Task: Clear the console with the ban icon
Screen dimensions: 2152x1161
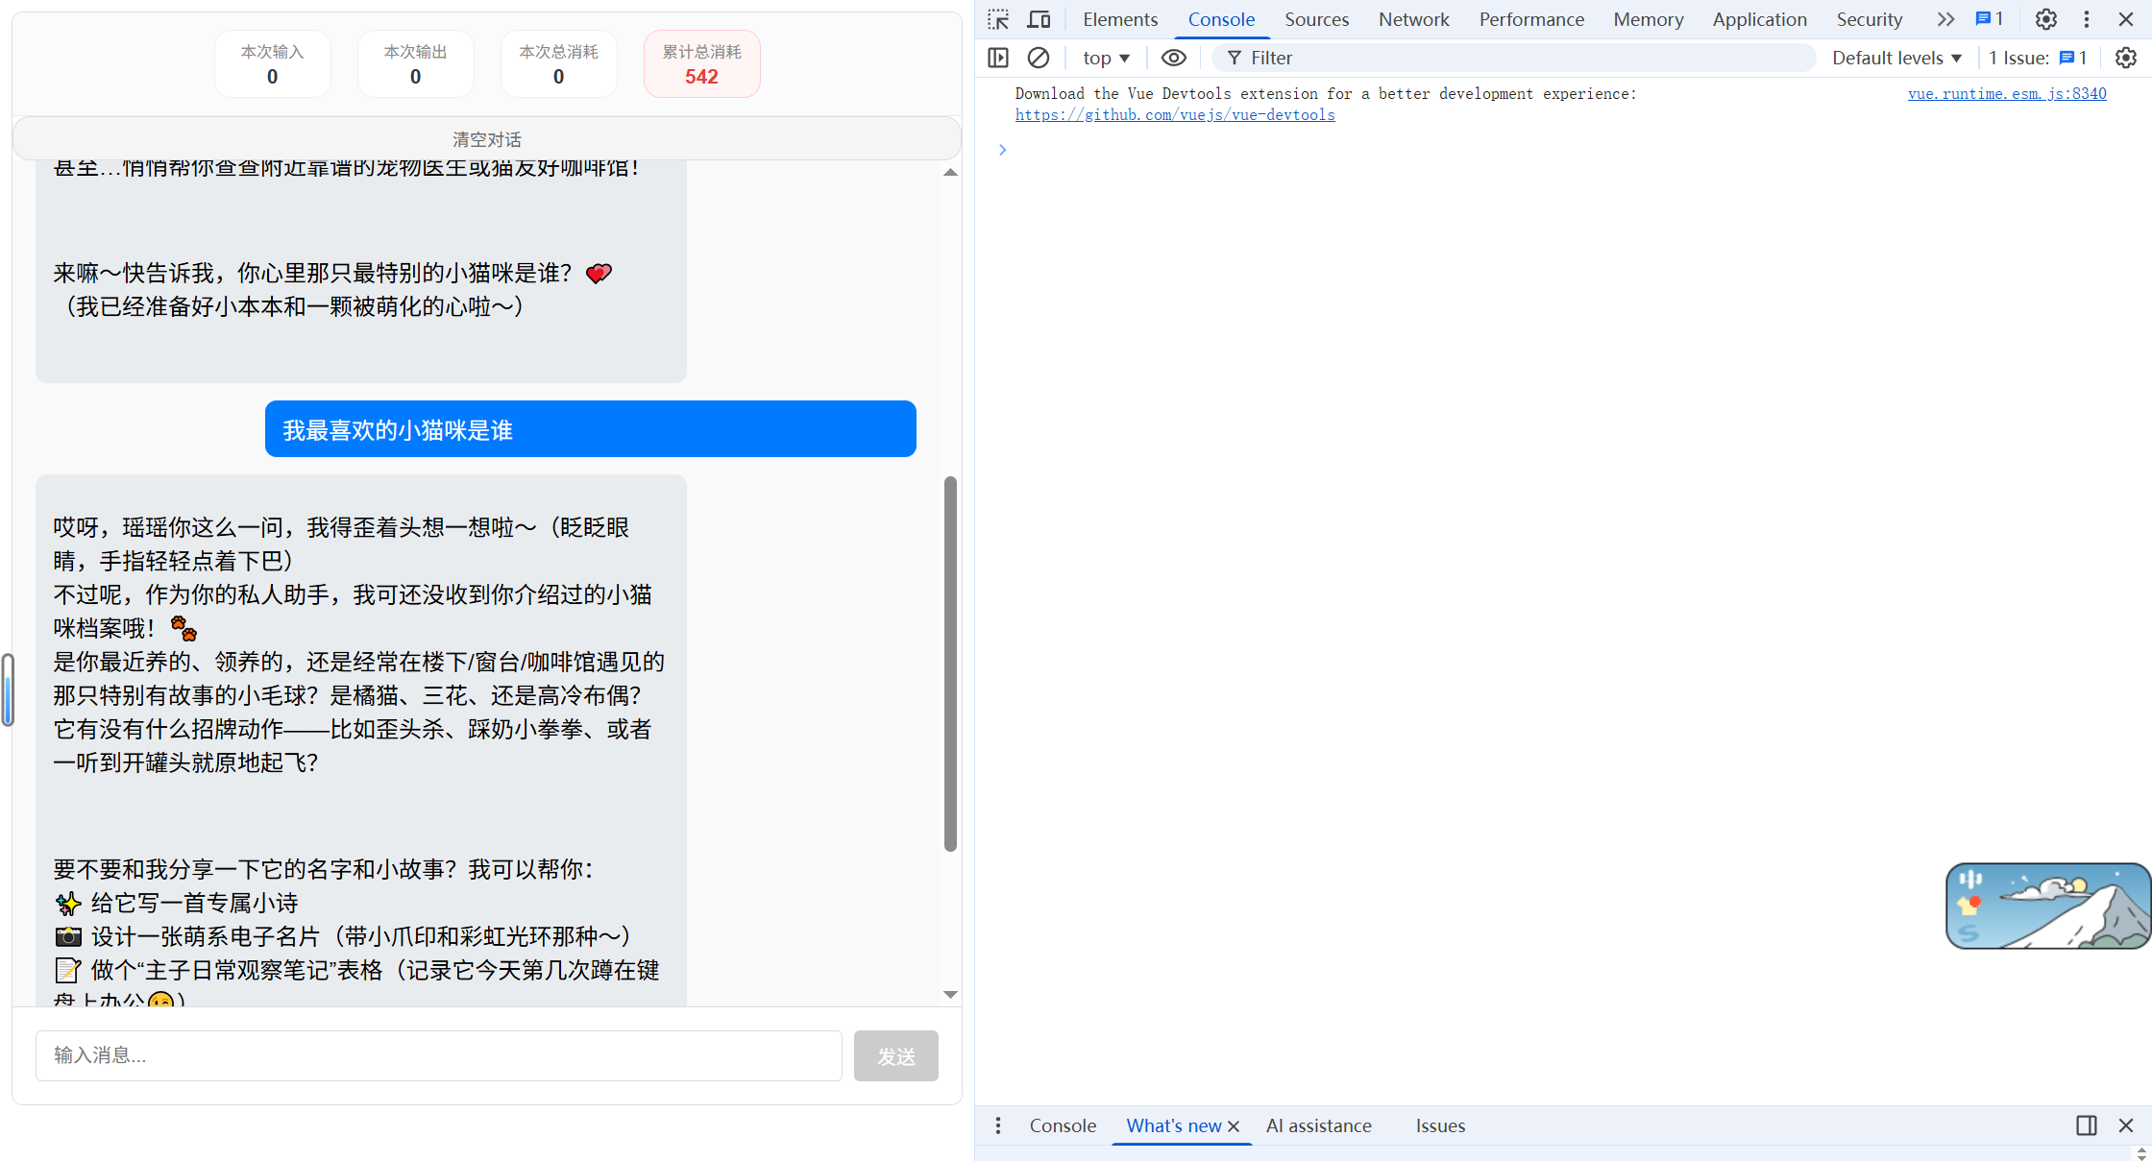Action: [x=1039, y=58]
